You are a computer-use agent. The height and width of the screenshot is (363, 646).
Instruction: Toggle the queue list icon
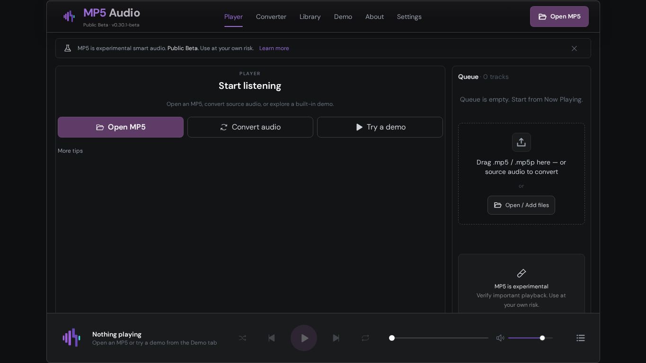pos(581,338)
